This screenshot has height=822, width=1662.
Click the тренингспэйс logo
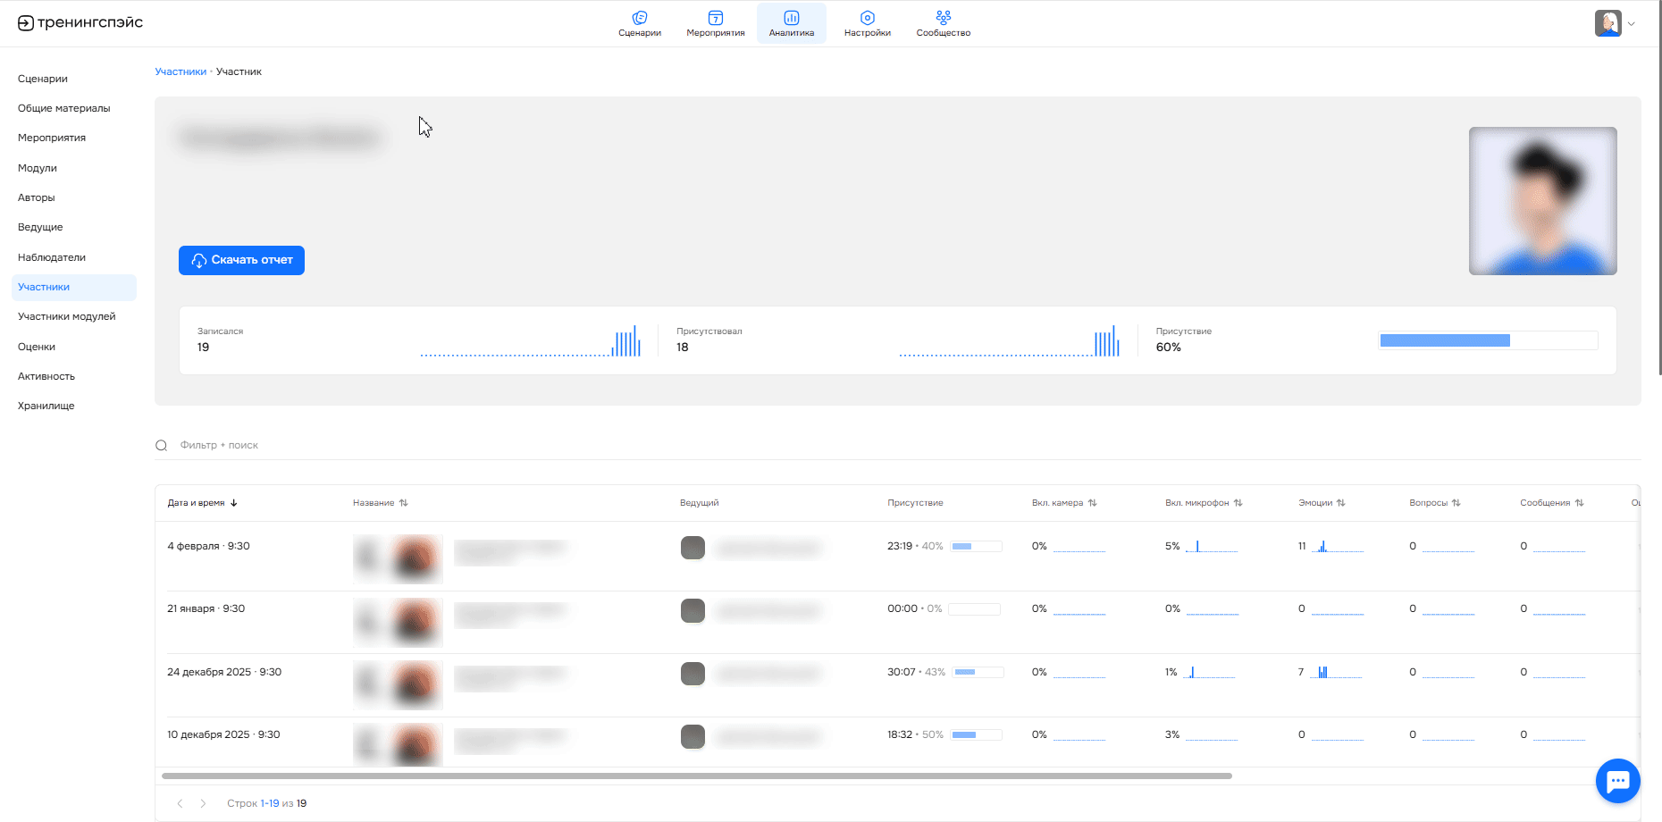(80, 22)
